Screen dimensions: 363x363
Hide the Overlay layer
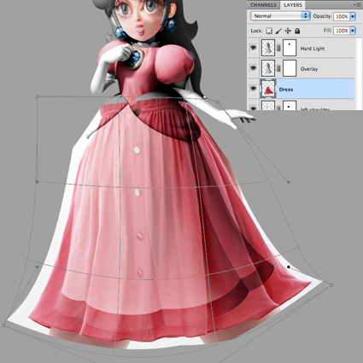(253, 68)
